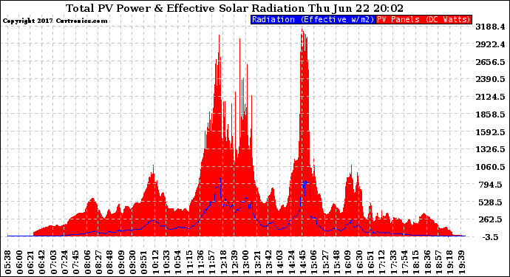Click the 09:30 time label
510x277 pixels.
pyautogui.click(x=133, y=262)
